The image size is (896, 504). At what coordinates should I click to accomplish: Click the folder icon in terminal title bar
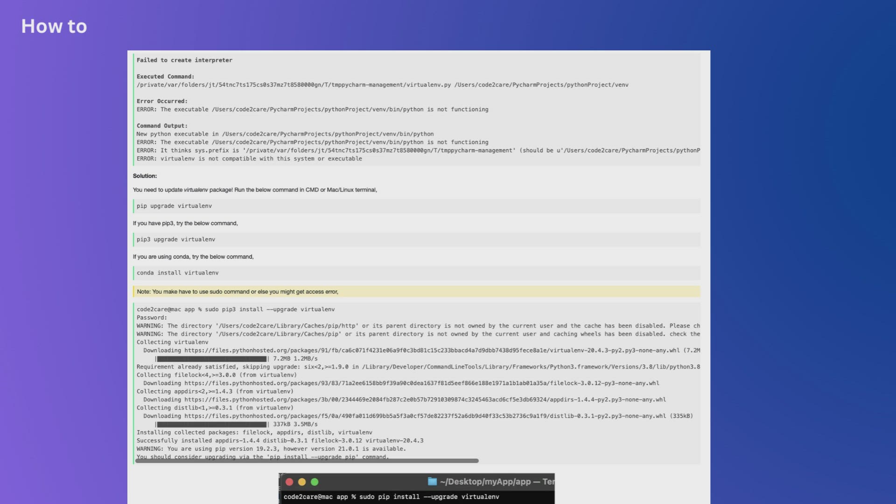[x=432, y=482]
